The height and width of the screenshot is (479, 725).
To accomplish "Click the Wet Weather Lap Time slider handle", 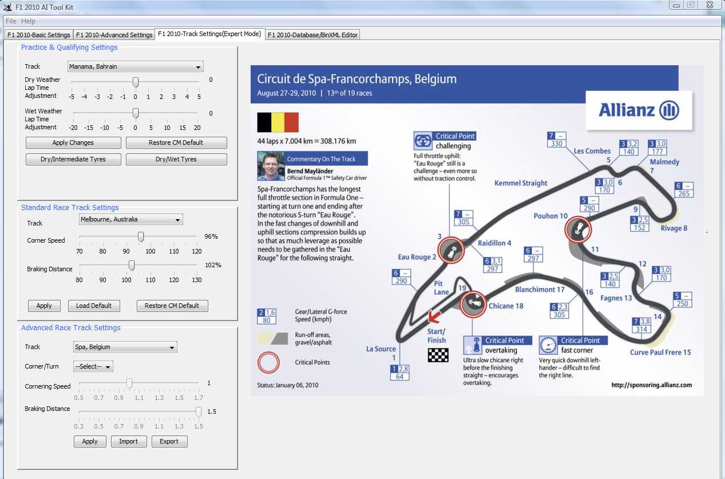I will pos(136,112).
